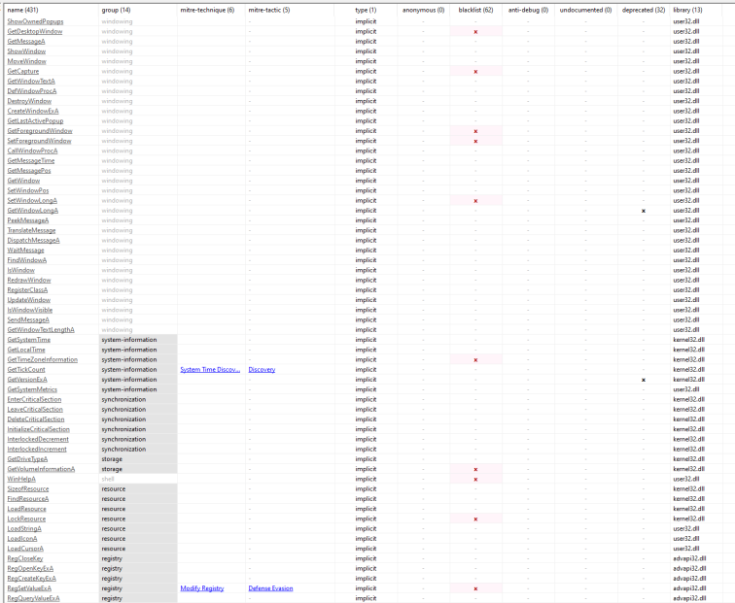
Task: Click the GetMessageA import name
Action: click(26, 41)
